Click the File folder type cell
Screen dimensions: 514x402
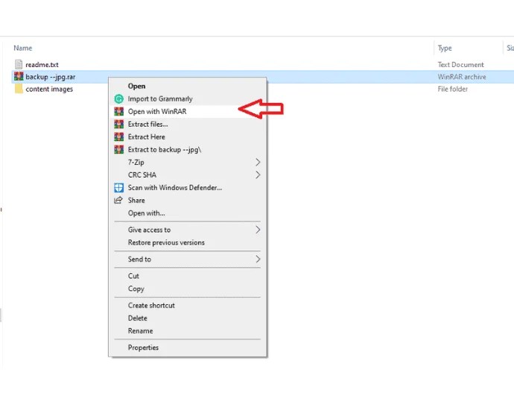click(x=452, y=89)
